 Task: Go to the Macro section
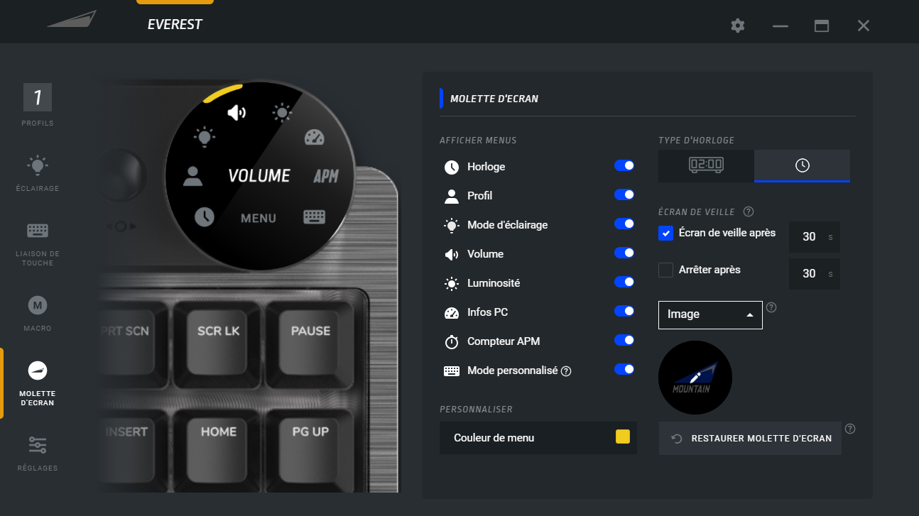tap(38, 313)
